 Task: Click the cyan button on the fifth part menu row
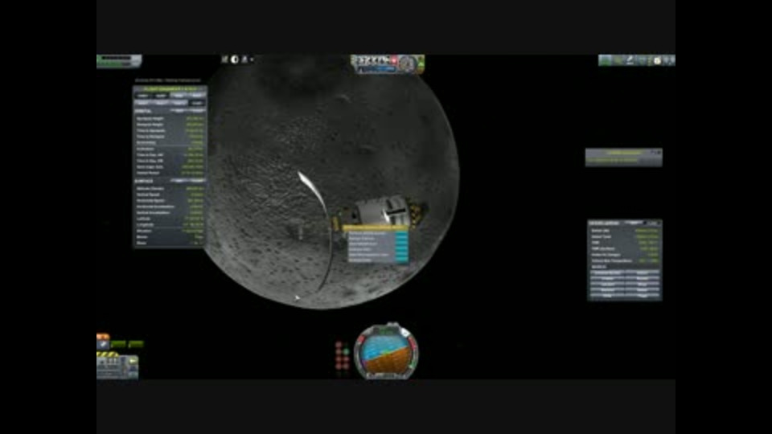point(402,255)
